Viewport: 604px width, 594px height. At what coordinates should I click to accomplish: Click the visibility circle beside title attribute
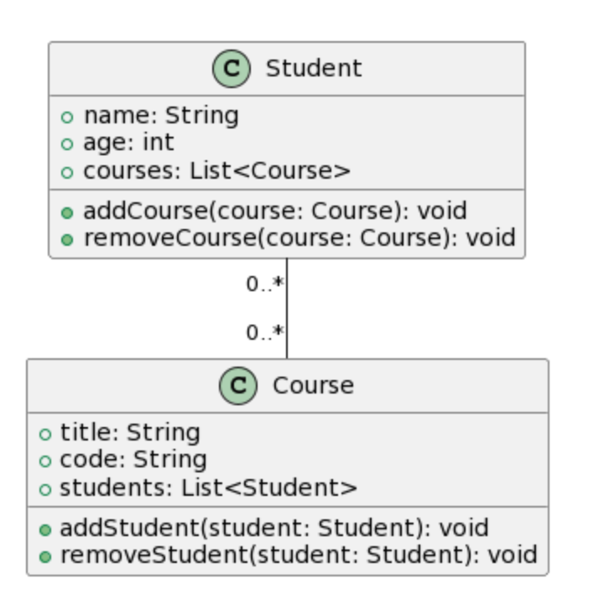[44, 434]
